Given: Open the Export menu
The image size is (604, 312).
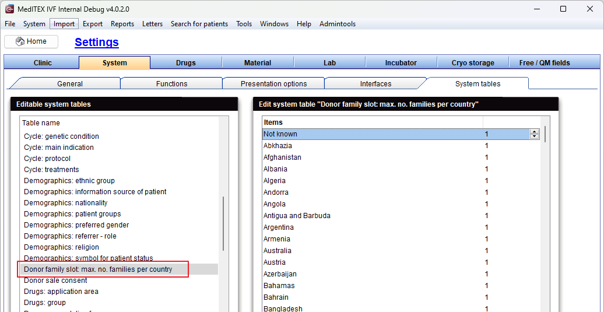Looking at the screenshot, I should 93,24.
